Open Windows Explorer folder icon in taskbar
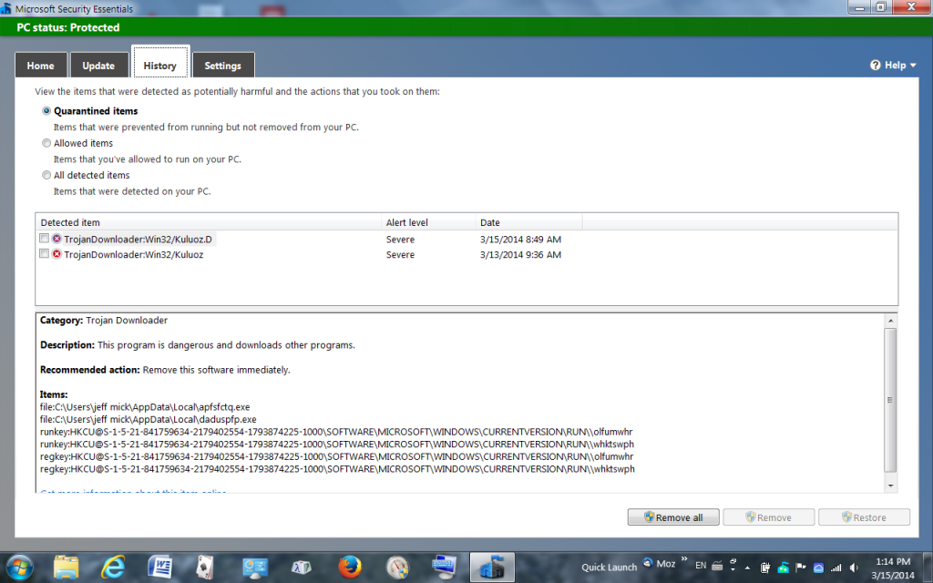 pos(67,566)
